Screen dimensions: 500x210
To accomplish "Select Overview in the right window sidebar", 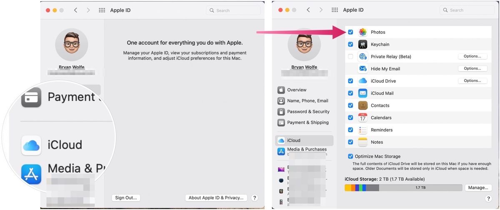I will click(x=297, y=90).
